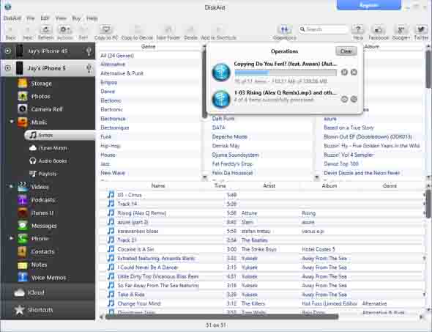Open the Twitter toolbar icon
Screen dimensions: 432x332
pos(421,29)
